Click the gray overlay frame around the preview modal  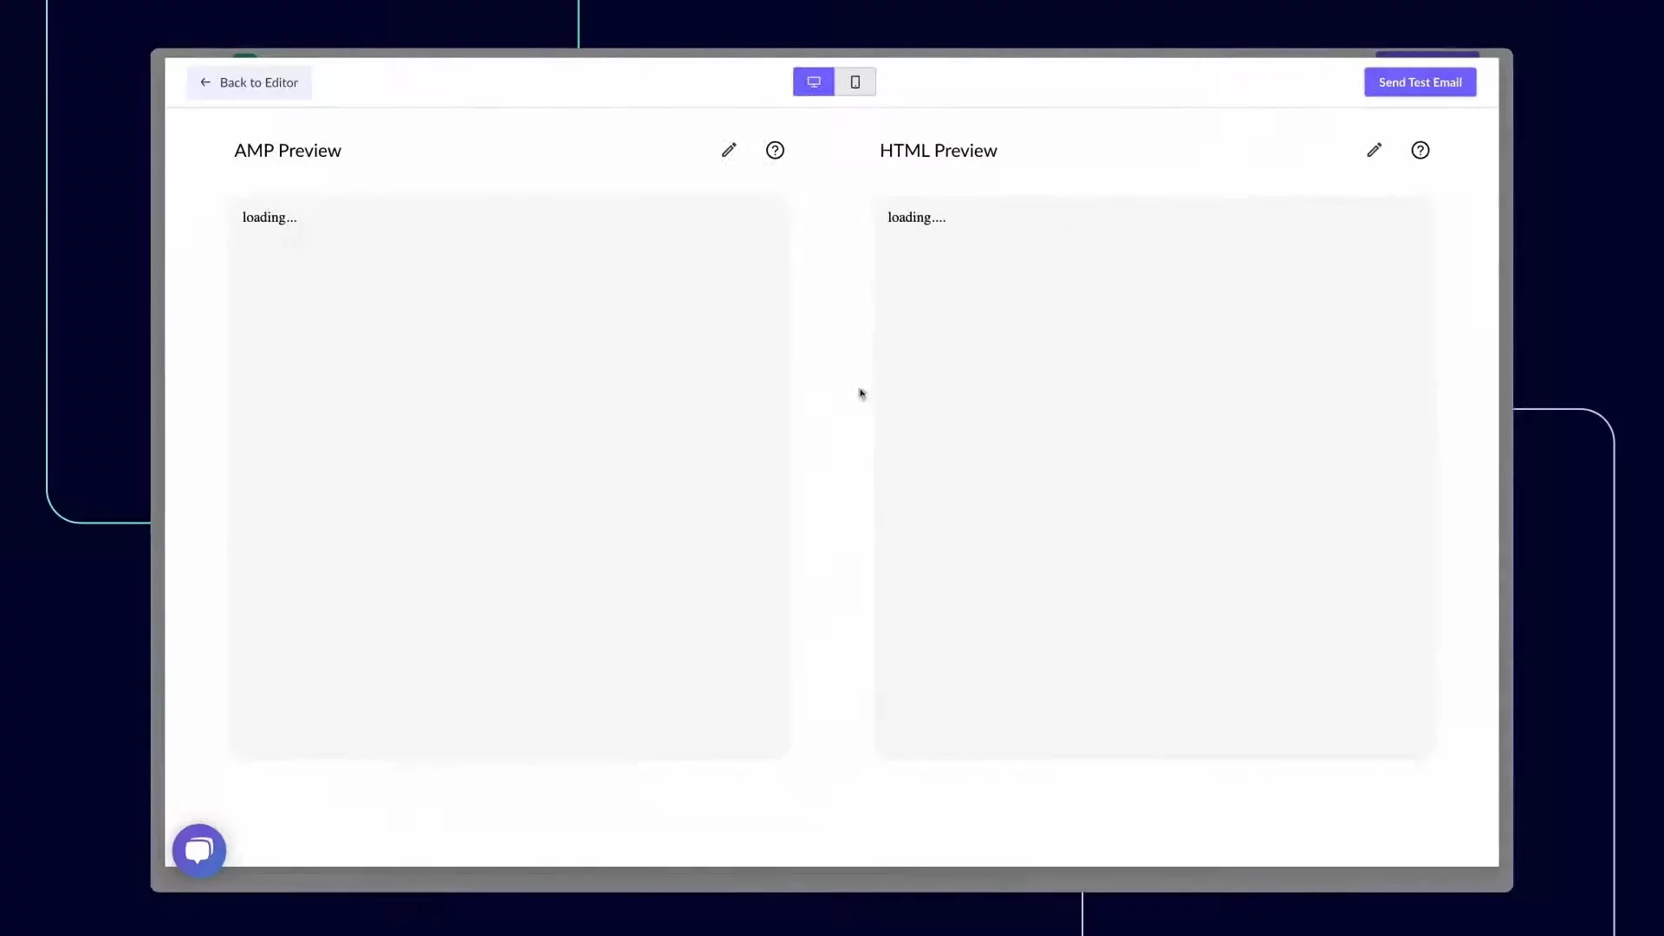point(832,879)
